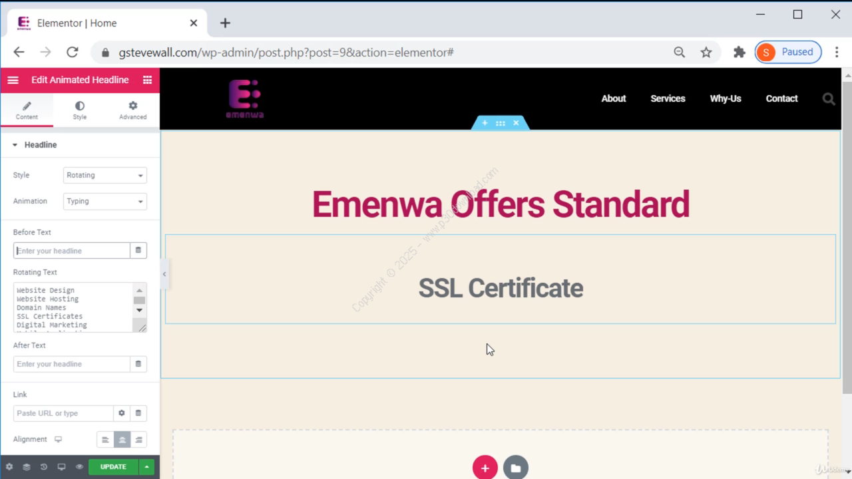Click dynamic tags icon for Link
The image size is (852, 479).
138,413
